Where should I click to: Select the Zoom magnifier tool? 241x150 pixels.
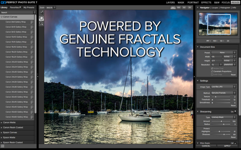click(x=41, y=23)
